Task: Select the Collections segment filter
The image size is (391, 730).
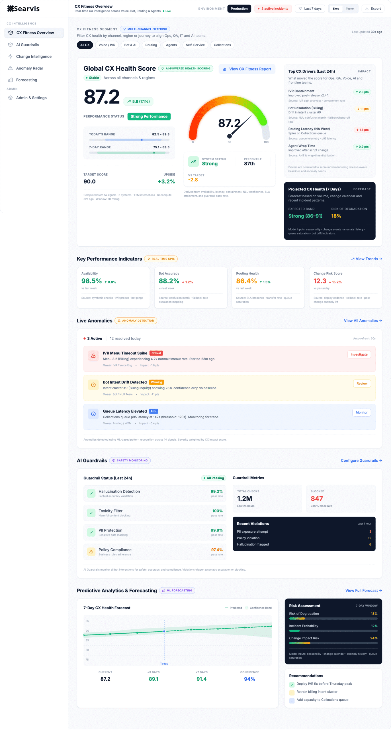Action: (x=222, y=45)
